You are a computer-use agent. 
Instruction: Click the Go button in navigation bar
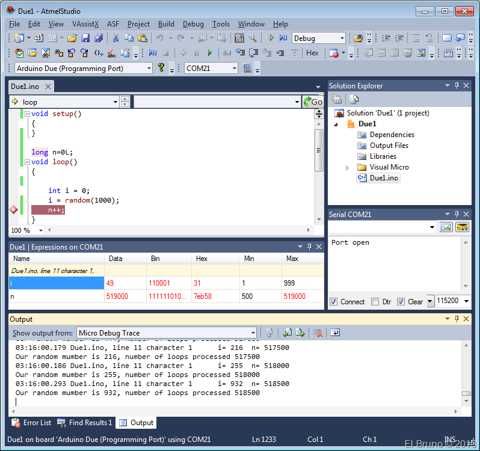pos(313,102)
